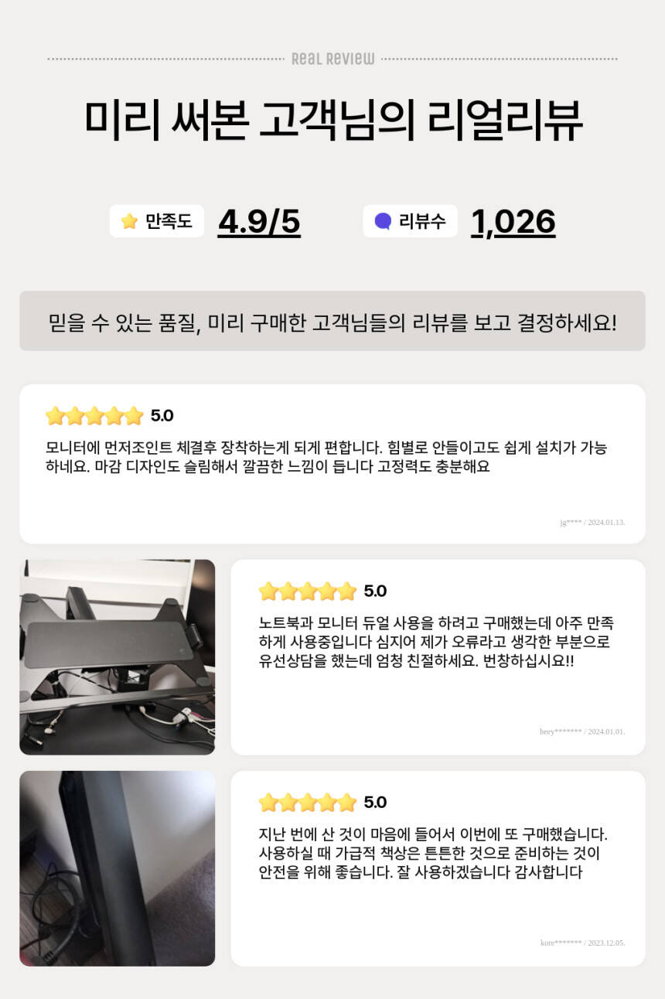Click the purple speech bubble icon beside 리뷰수
The height and width of the screenshot is (999, 665).
(383, 222)
